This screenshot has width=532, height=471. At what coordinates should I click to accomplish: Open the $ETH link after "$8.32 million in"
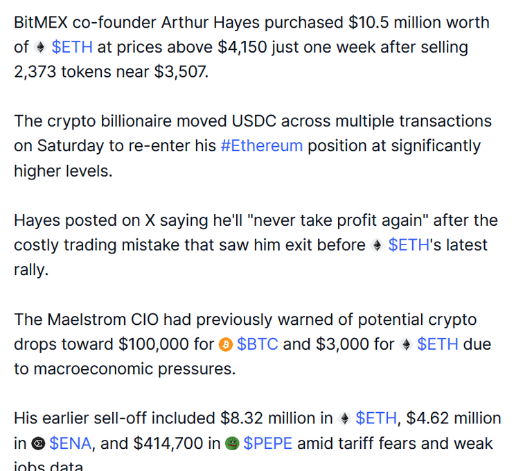click(x=376, y=418)
